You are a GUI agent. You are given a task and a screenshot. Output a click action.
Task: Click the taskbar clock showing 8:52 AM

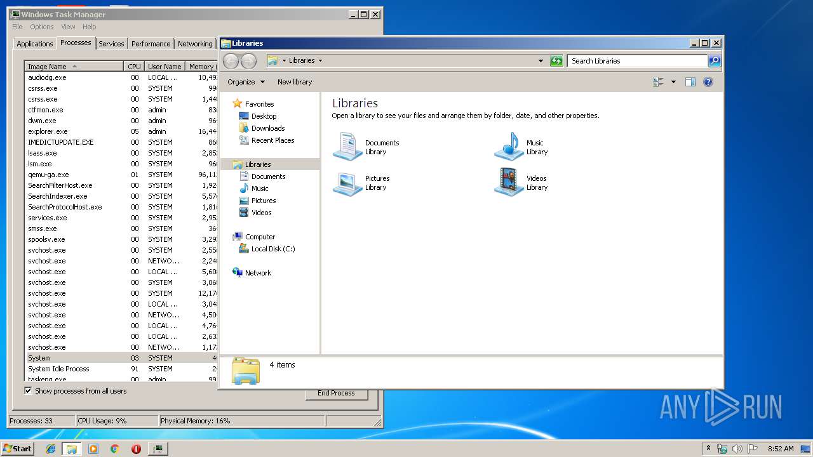tap(781, 449)
